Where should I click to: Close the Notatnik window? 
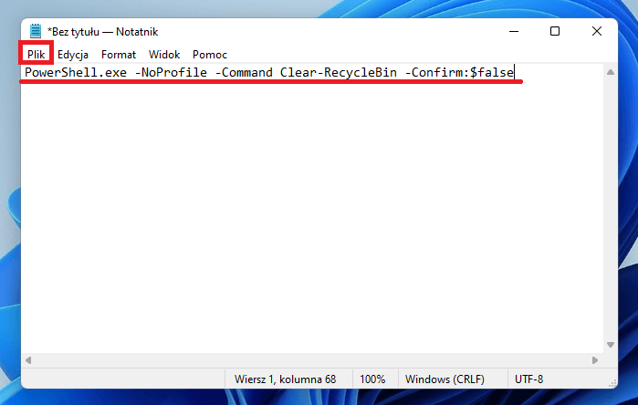point(597,31)
